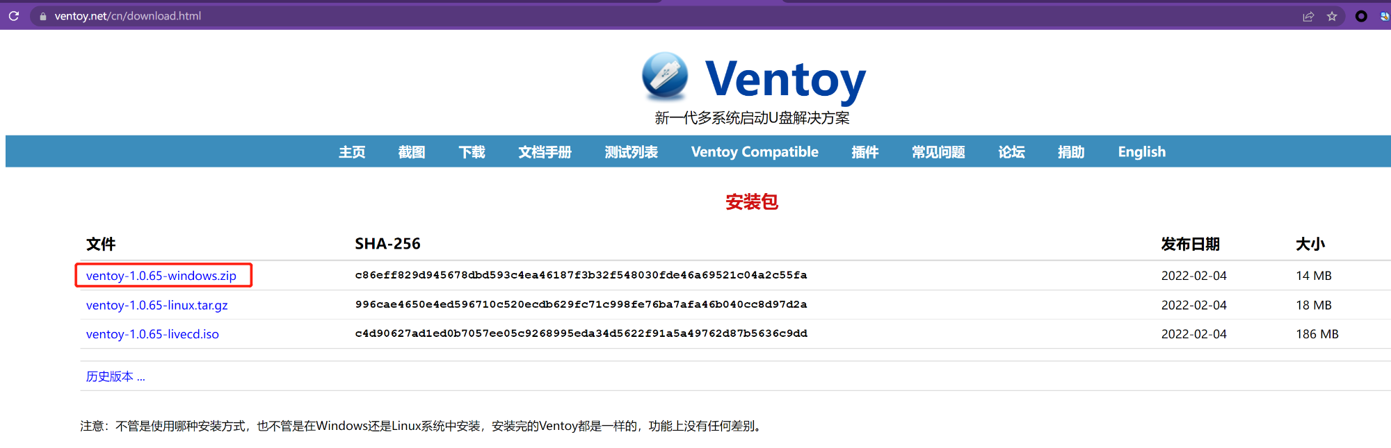The image size is (1391, 448).
Task: Click SHA-256 hash of livecd.iso
Action: (x=581, y=333)
